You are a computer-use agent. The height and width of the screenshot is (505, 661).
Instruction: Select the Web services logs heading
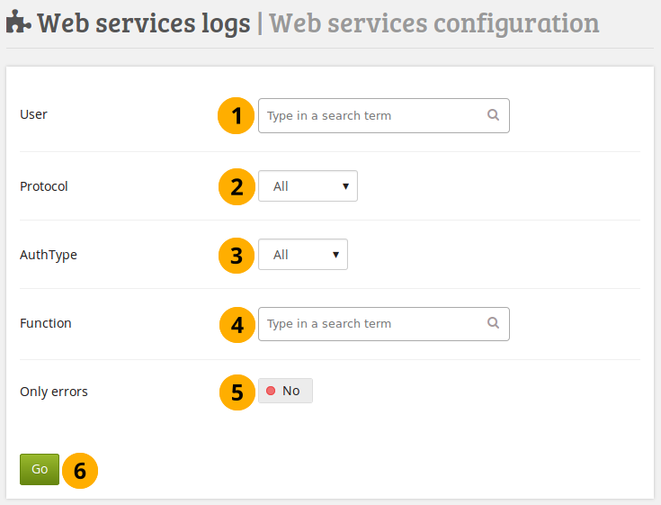point(144,23)
